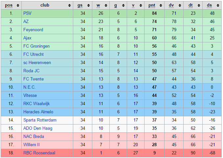Open FC Groningen's page

pos(36,46)
